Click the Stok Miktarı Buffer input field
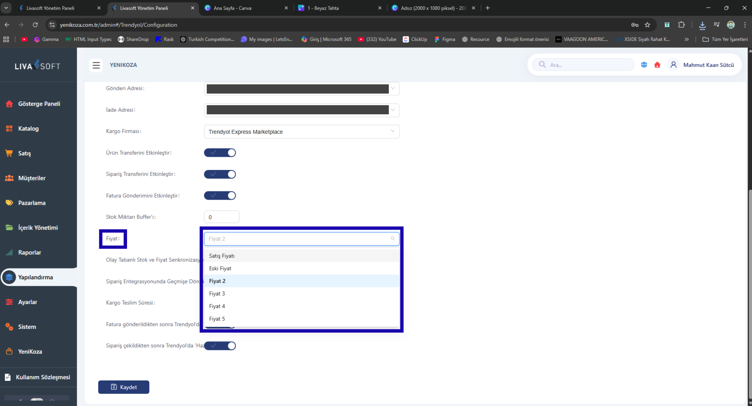 pyautogui.click(x=221, y=217)
